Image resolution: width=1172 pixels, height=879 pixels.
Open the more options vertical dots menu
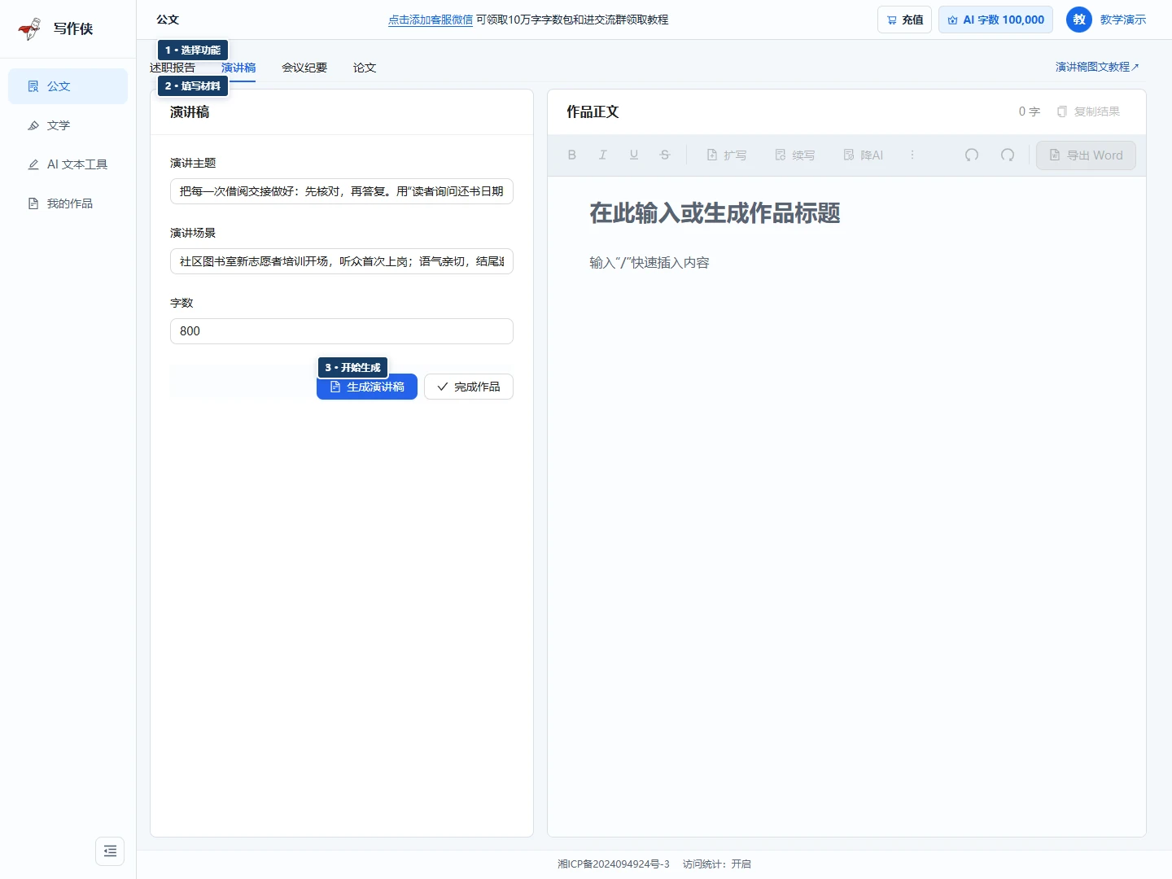[912, 155]
